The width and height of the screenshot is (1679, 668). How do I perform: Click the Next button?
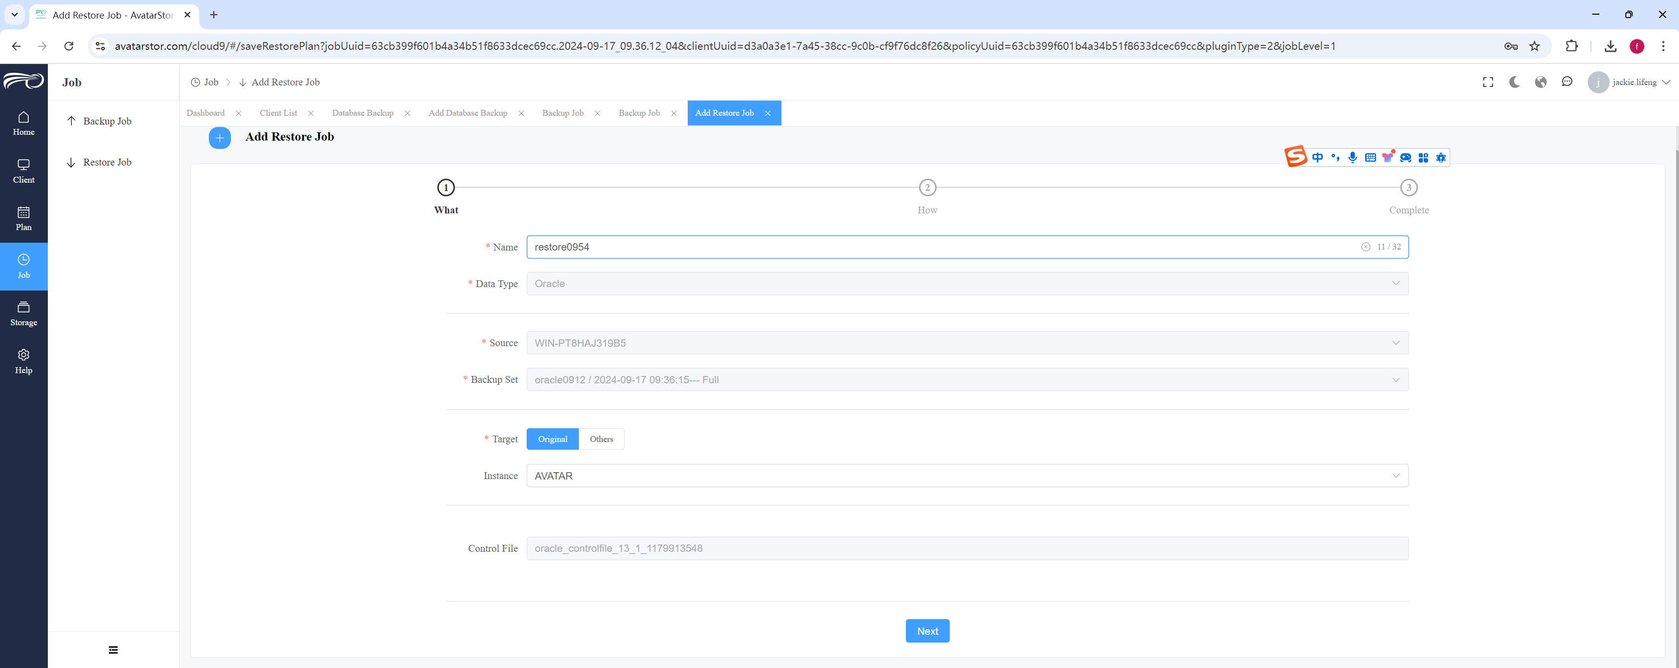click(x=927, y=631)
